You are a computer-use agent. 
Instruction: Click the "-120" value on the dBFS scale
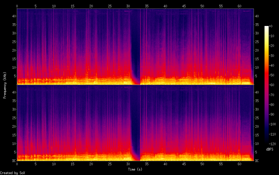pyautogui.click(x=272, y=144)
